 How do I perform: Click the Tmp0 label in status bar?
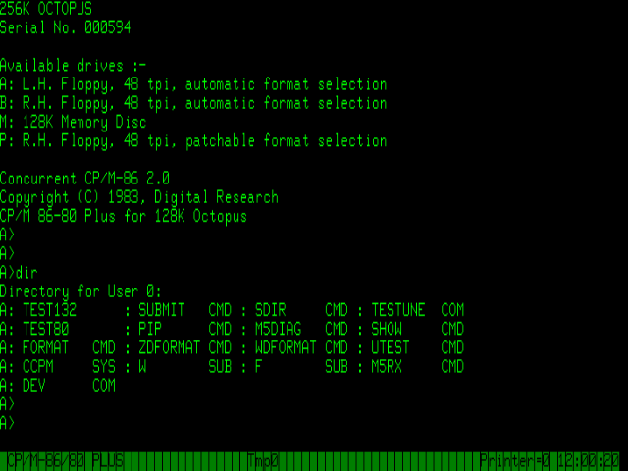pyautogui.click(x=264, y=460)
